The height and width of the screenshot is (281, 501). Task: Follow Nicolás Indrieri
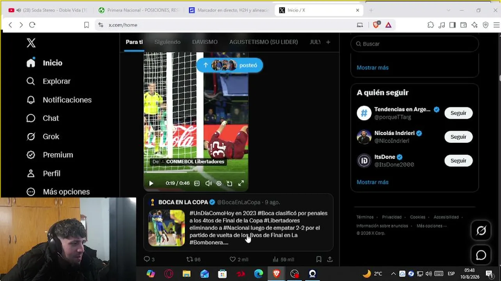point(458,137)
